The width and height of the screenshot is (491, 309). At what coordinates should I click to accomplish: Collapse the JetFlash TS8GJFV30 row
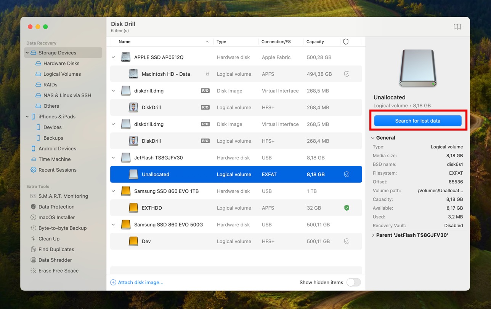coord(113,158)
